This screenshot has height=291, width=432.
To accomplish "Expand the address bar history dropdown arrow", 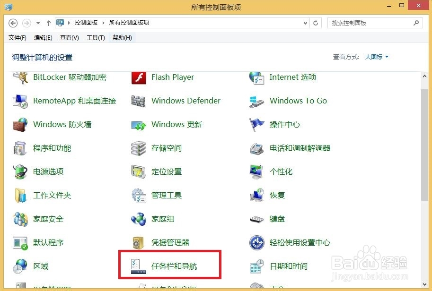I will point(305,23).
